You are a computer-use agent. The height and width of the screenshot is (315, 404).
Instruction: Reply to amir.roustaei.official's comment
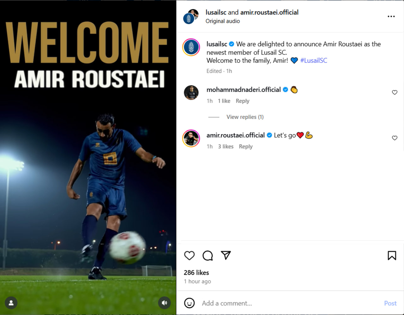[246, 146]
